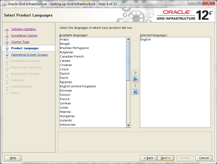Select German in Available languages
The height and width of the screenshot is (164, 217).
point(93,103)
